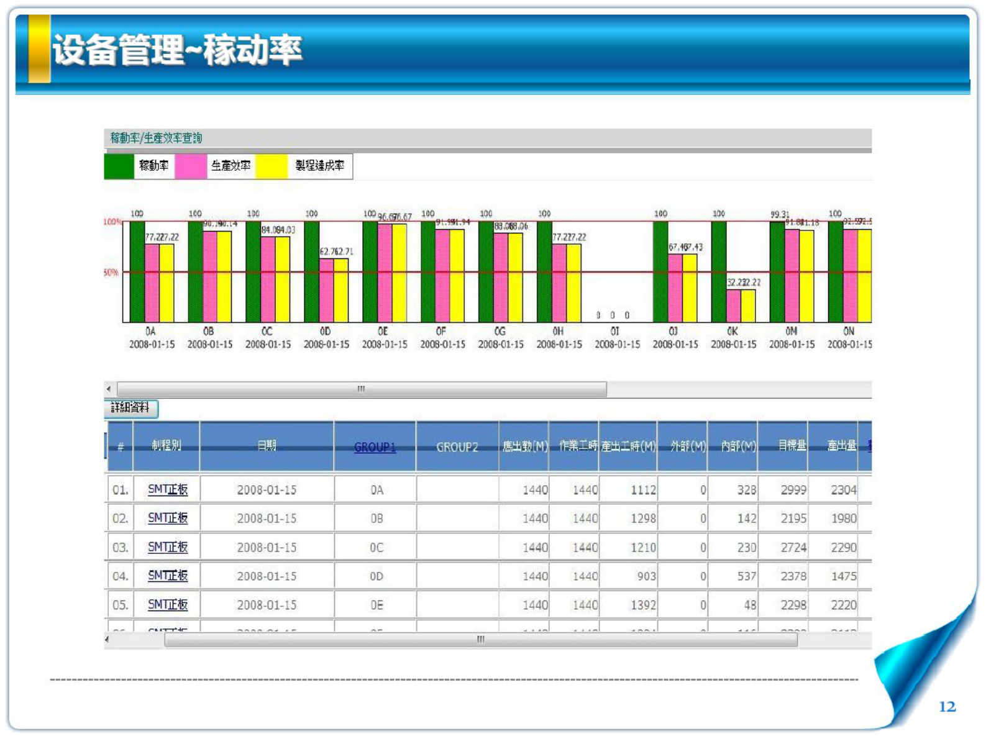Image resolution: width=986 pixels, height=739 pixels.
Task: Click the green bar for group 0E
Action: (370, 271)
